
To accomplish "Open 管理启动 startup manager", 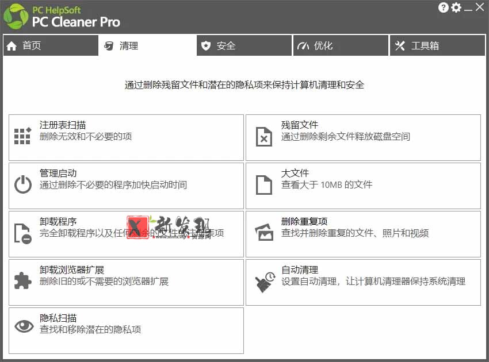I will click(x=126, y=186).
